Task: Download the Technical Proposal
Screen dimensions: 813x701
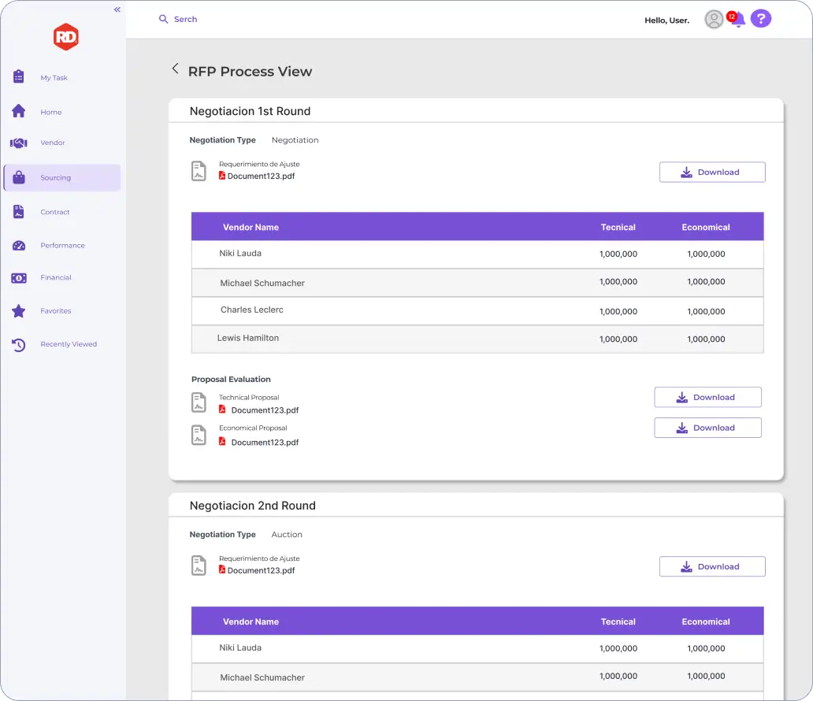Action: (x=707, y=397)
